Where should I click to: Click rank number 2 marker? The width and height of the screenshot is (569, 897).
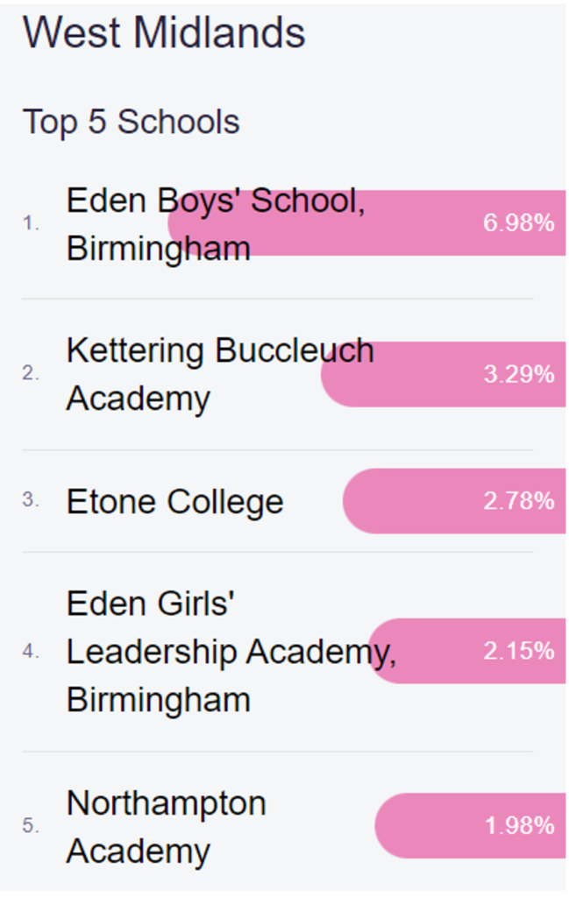pos(31,373)
